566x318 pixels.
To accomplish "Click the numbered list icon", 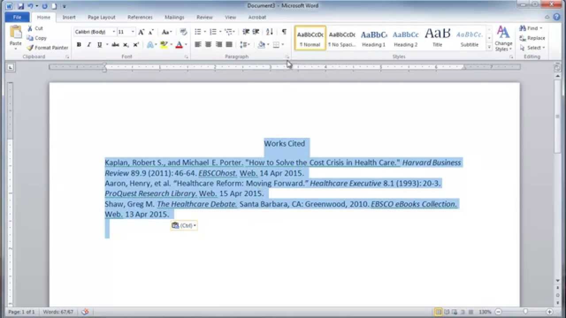I will pyautogui.click(x=213, y=32).
